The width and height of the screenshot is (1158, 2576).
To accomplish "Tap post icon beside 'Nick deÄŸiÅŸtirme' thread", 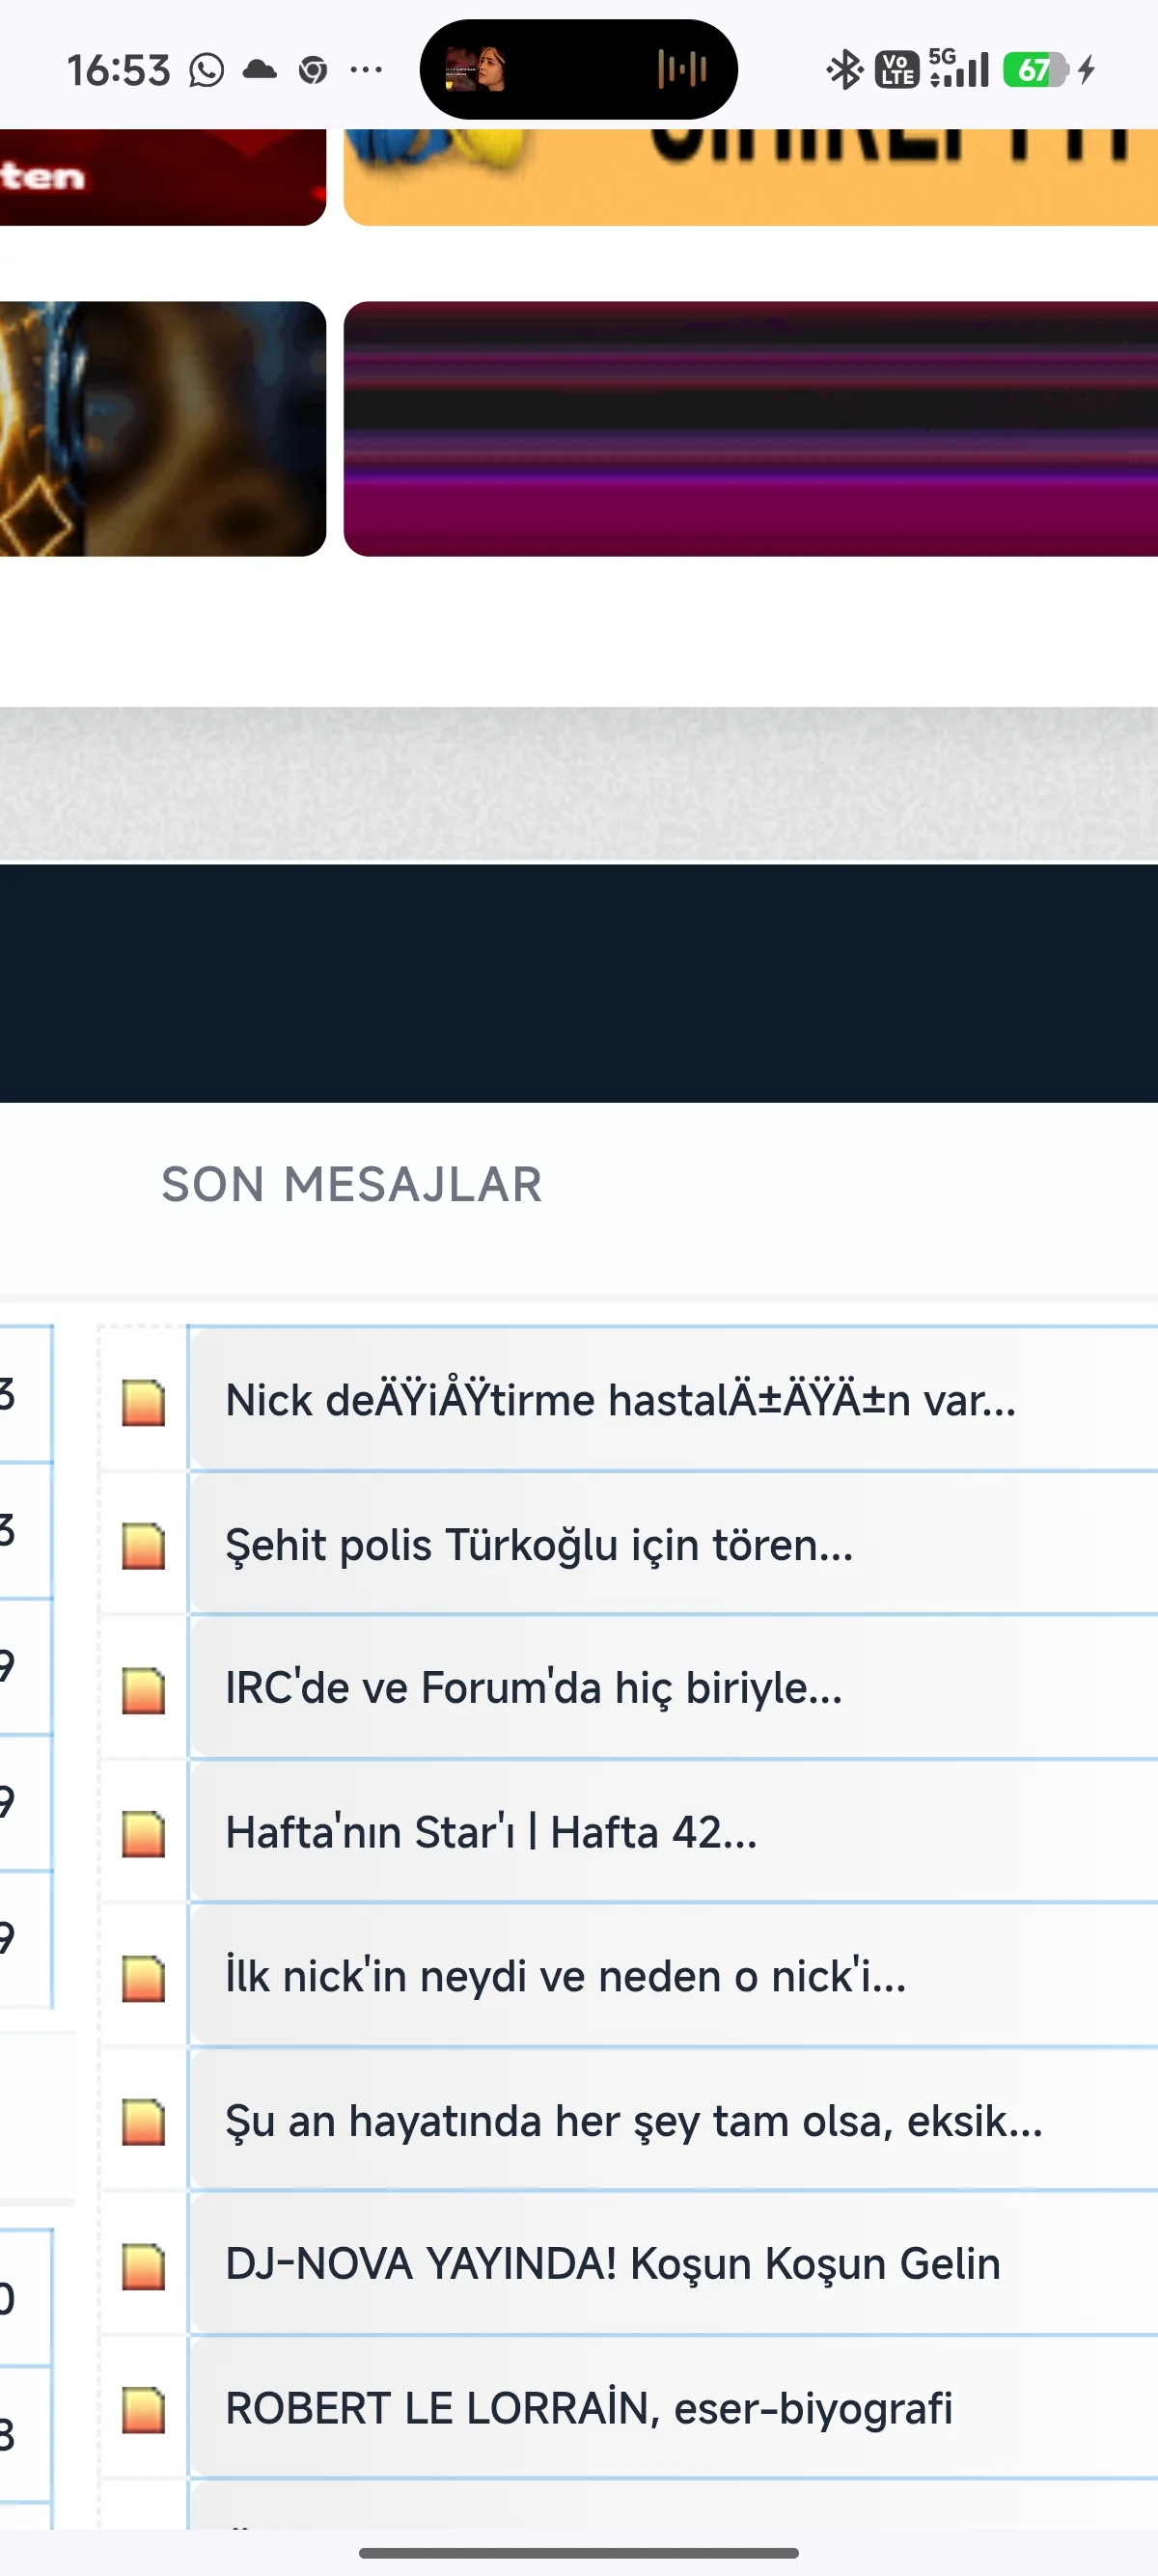I will point(143,1402).
